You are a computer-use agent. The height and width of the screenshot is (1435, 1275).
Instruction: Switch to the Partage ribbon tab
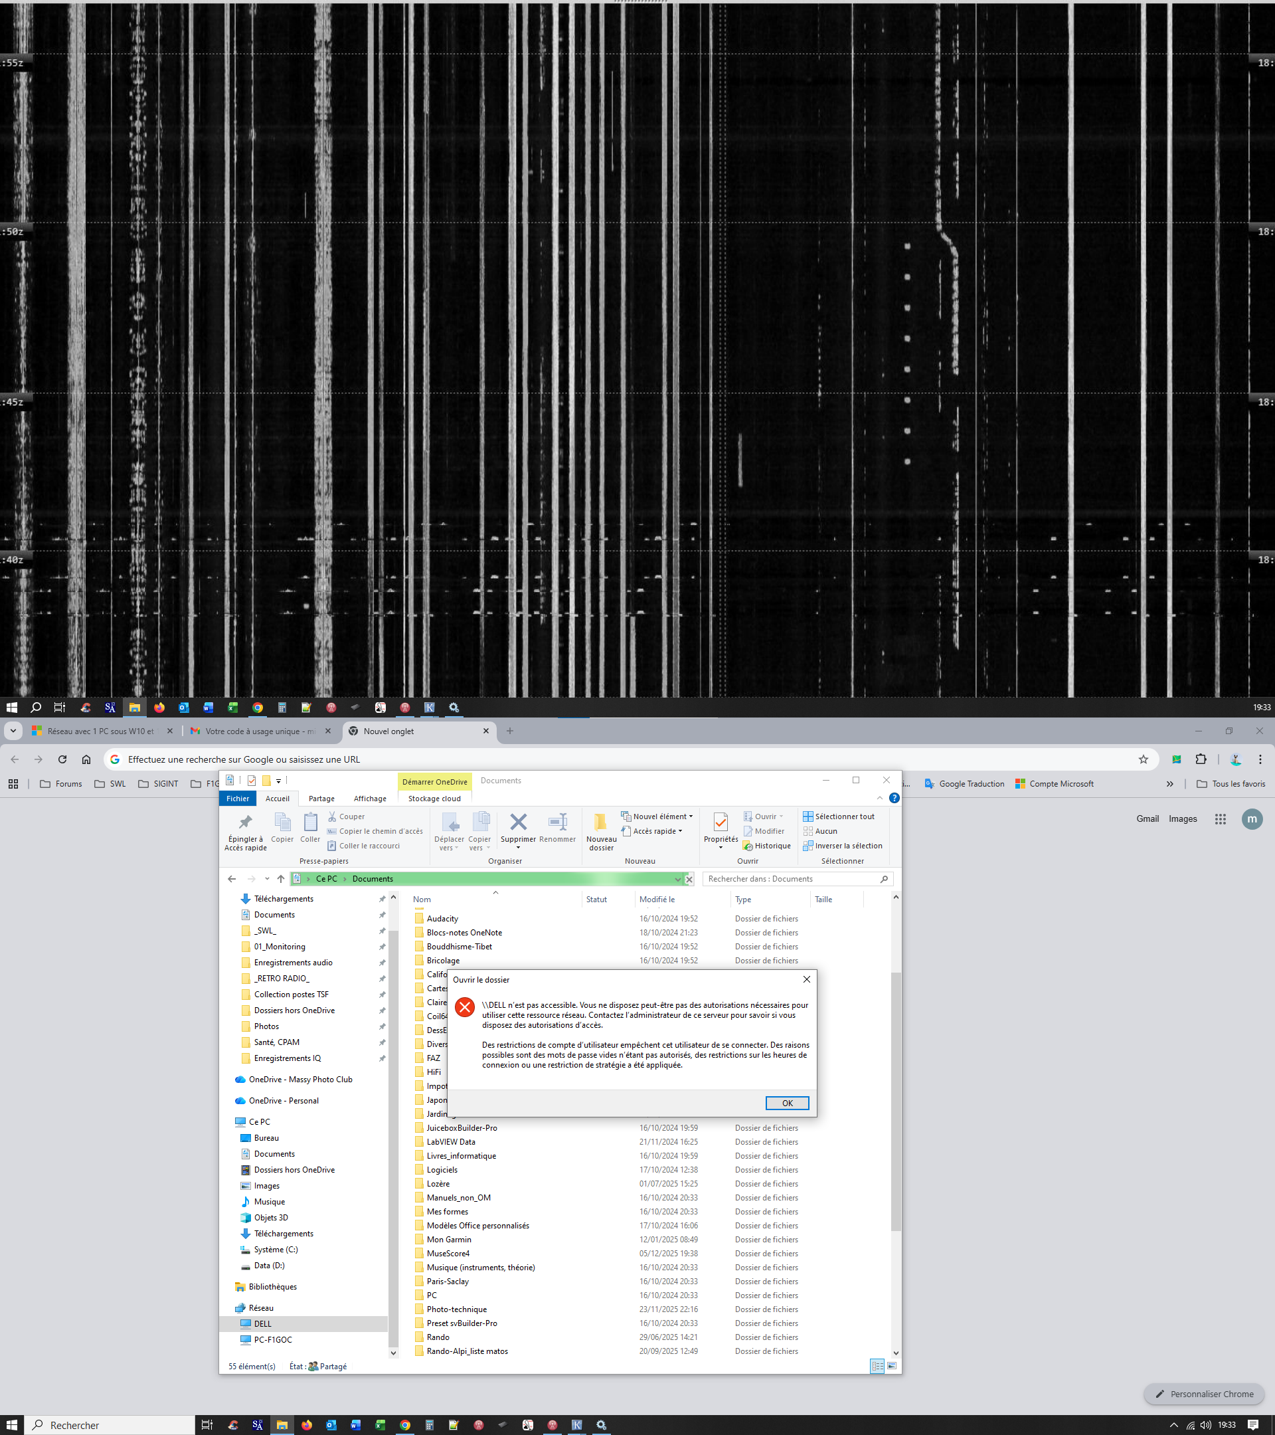tap(321, 799)
